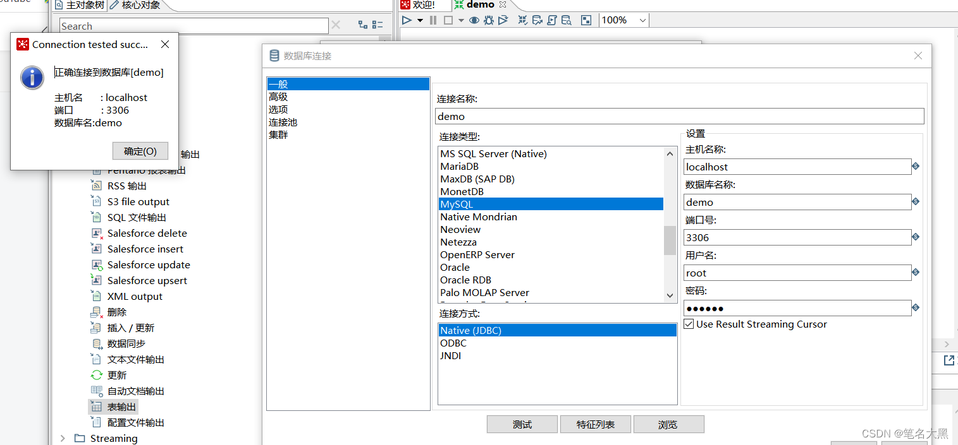
Task: Open the database explorer icon
Action: 567,20
